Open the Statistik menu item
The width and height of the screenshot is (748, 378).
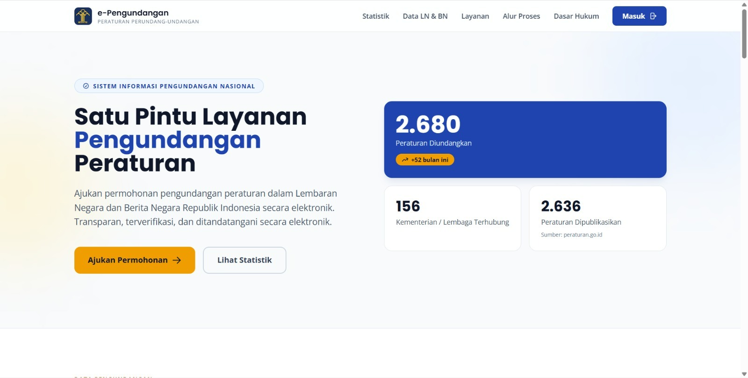[375, 16]
